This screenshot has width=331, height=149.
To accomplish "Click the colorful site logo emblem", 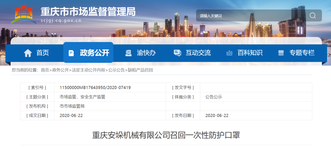I will coord(24,14).
